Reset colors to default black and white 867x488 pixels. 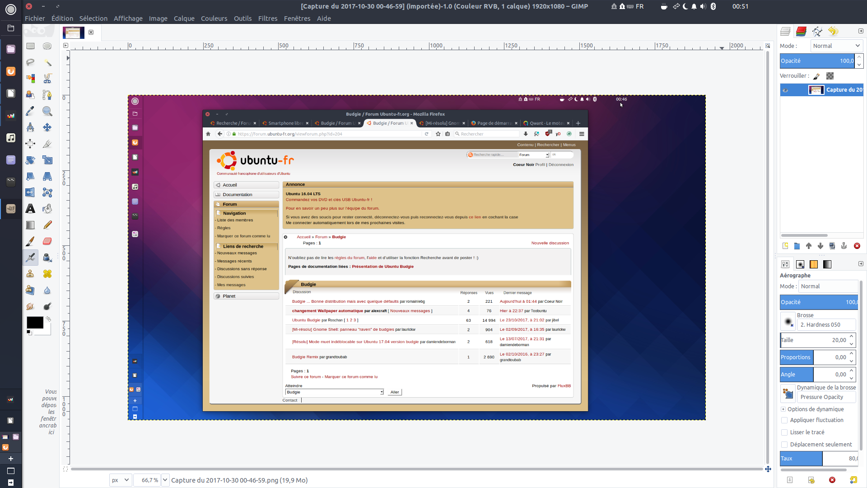[x=29, y=333]
